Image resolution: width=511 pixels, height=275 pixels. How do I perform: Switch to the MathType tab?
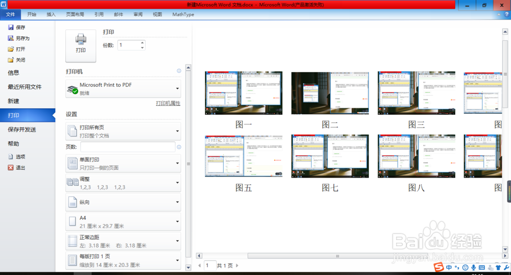[x=183, y=14]
